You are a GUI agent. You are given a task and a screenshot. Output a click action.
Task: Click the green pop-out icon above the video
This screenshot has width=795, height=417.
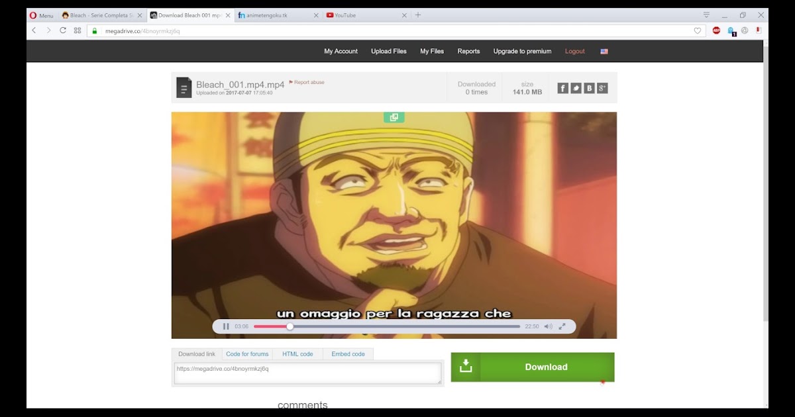pyautogui.click(x=394, y=117)
